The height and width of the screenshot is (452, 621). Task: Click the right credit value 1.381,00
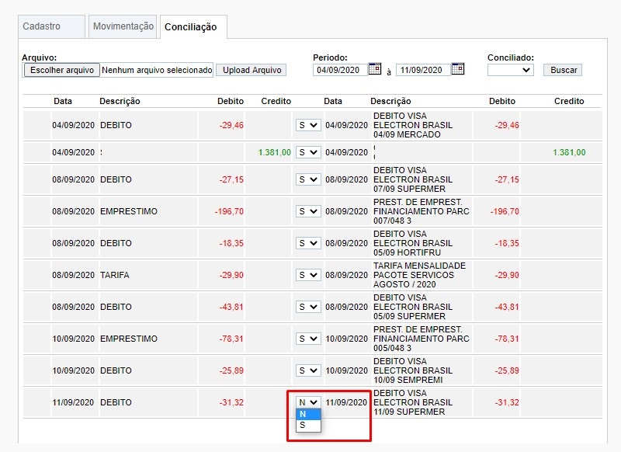coord(569,152)
